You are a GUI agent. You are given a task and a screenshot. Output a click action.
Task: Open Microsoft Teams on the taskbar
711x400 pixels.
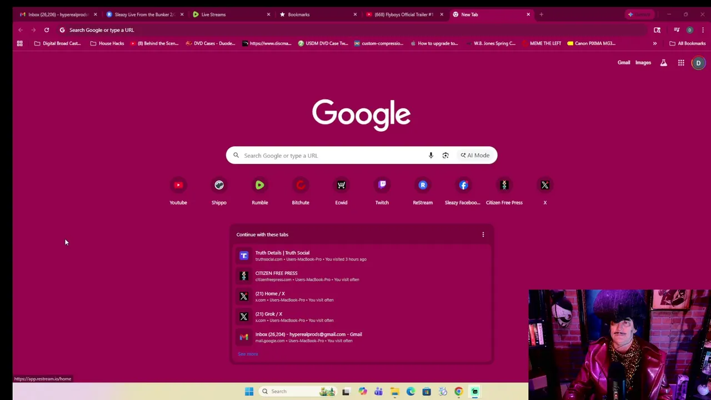[378, 392]
